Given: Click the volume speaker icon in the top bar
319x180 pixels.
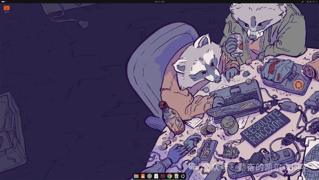Looking at the screenshot, I should pyautogui.click(x=310, y=2).
